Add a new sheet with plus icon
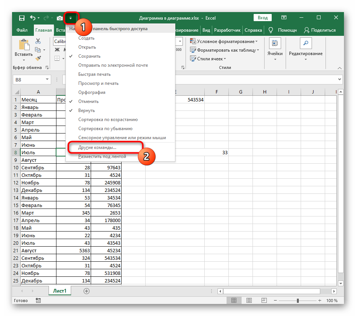 (87, 291)
